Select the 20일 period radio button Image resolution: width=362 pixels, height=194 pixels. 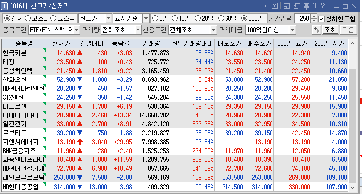tap(198, 18)
